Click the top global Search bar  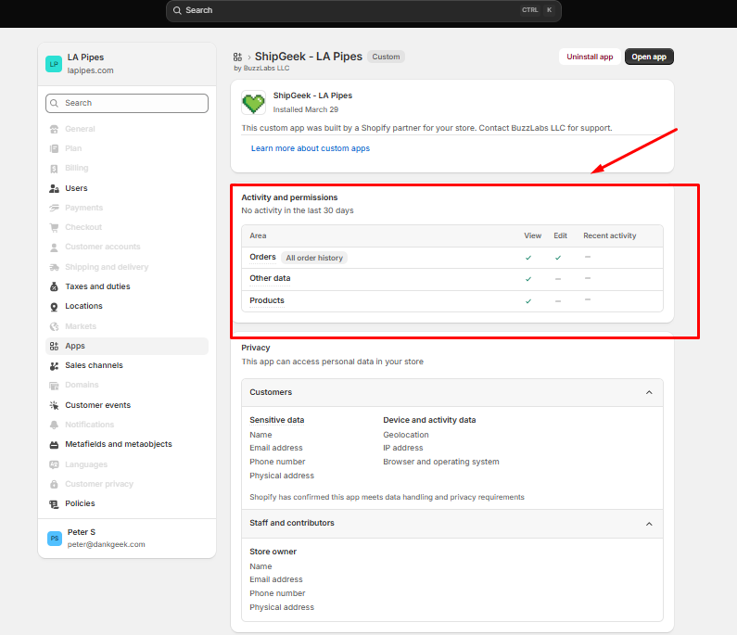pyautogui.click(x=363, y=10)
